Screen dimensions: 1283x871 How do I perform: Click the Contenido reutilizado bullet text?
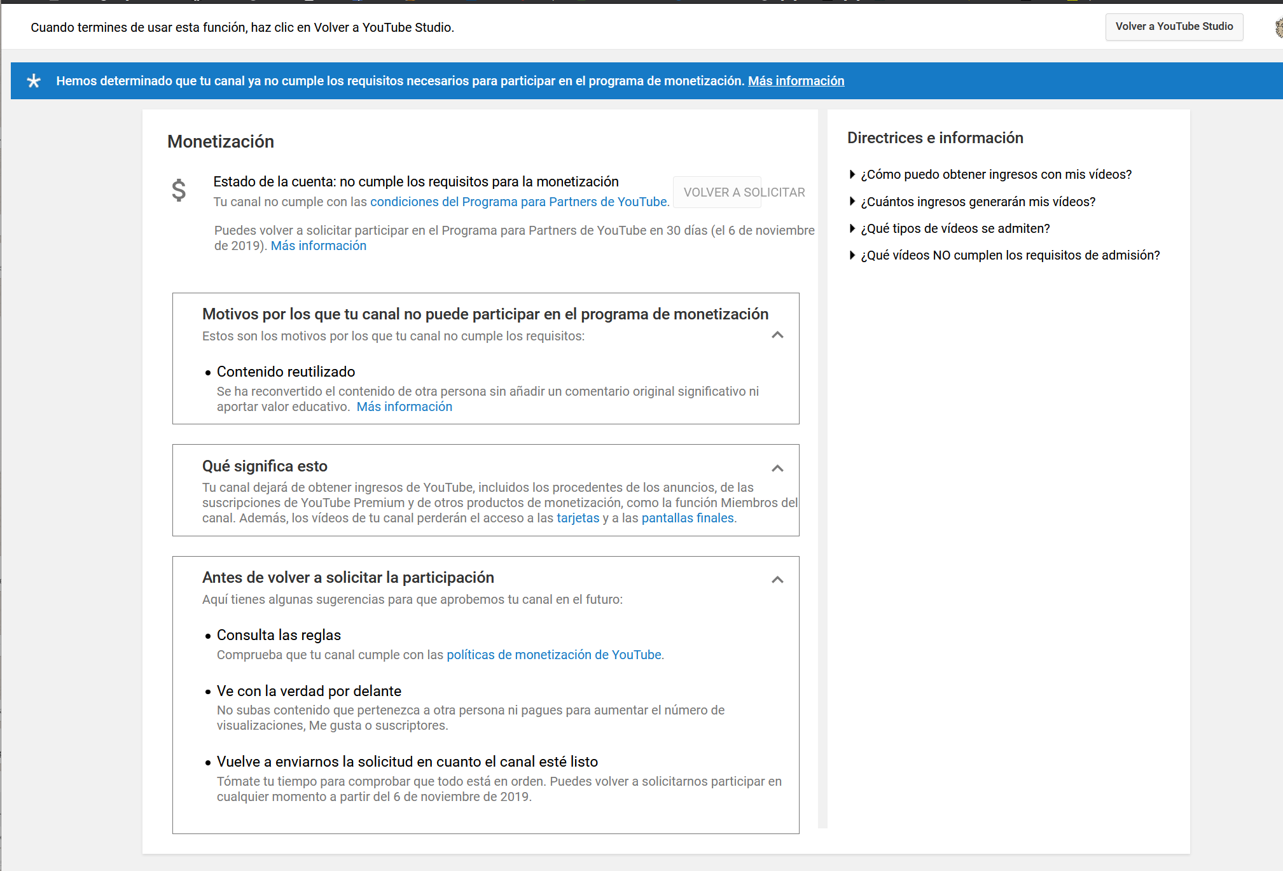[x=286, y=372]
